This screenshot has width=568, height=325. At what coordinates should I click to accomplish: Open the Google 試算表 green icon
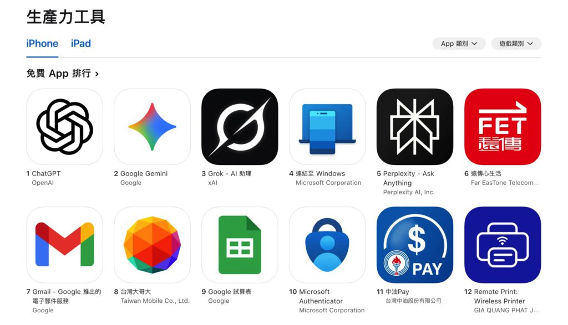point(240,245)
